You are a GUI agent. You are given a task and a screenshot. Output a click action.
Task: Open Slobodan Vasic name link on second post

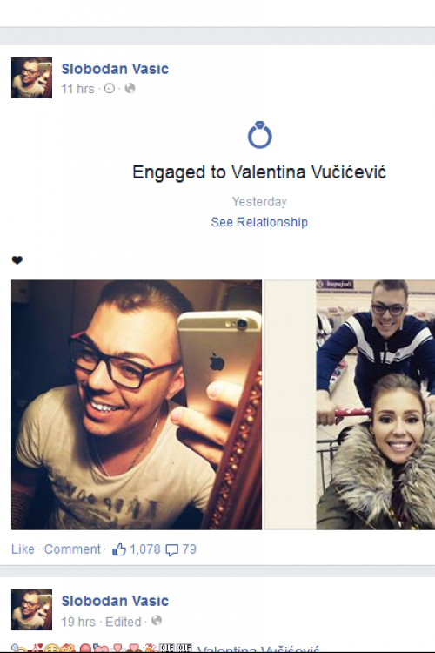(x=115, y=601)
